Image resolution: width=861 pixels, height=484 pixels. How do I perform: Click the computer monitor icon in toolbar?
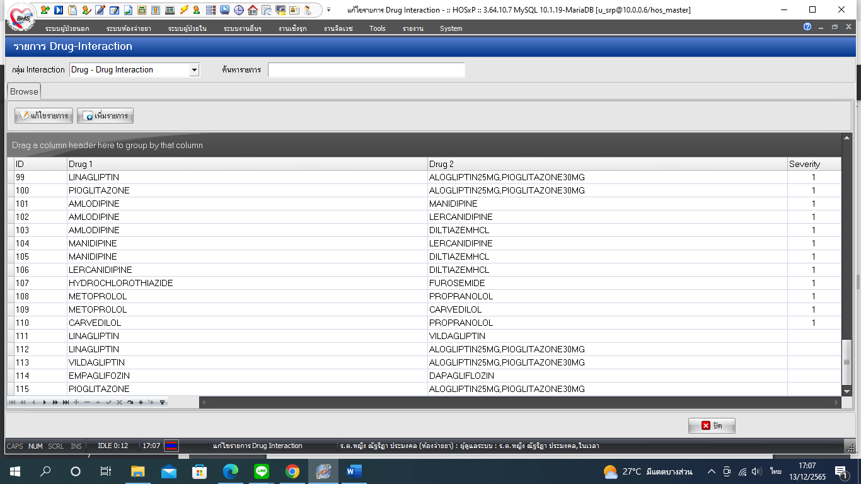[225, 10]
